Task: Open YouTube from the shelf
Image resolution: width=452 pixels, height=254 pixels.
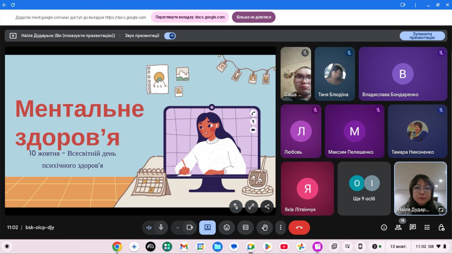Action: tap(284, 247)
